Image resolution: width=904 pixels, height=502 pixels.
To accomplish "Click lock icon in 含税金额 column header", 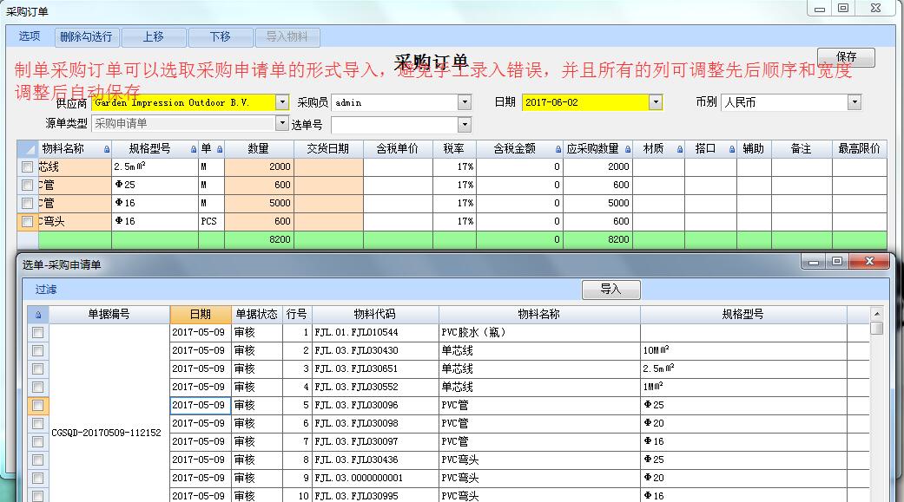I will point(558,149).
